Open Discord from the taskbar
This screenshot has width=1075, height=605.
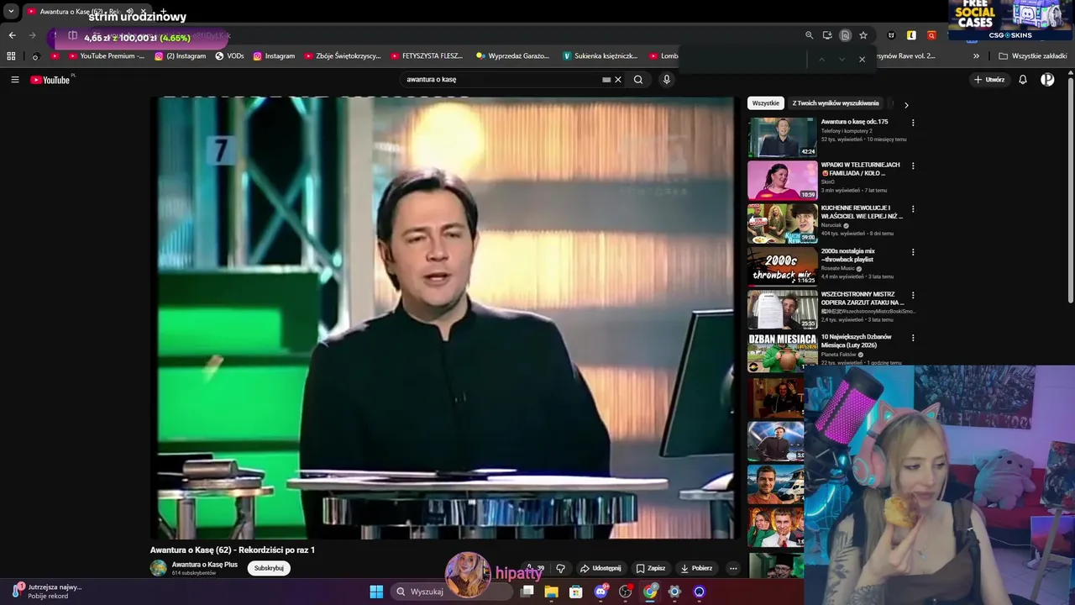[600, 592]
